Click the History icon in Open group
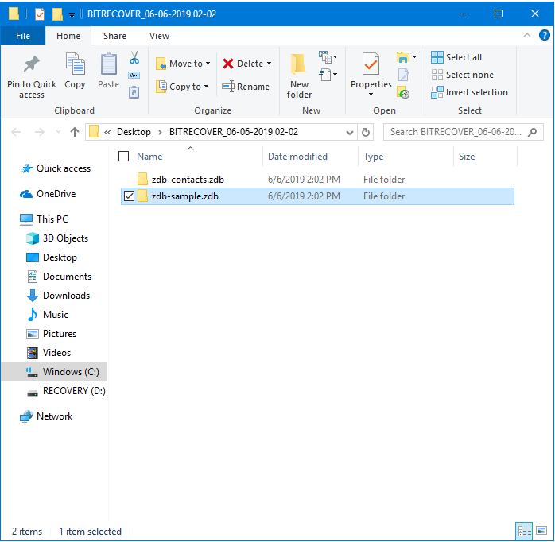 click(403, 92)
